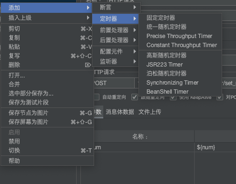Toggle the KeepAlive checkbox
Screen dimensions: 236x184
click(173, 97)
